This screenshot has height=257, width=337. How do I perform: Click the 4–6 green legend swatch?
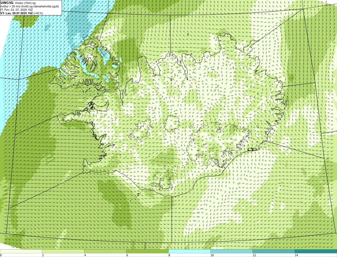tap(105, 251)
